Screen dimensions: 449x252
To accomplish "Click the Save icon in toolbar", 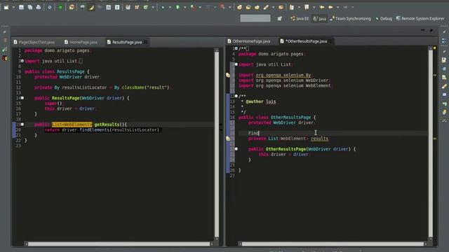I will pyautogui.click(x=21, y=7).
